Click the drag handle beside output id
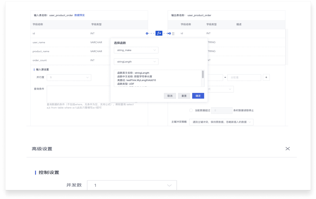Viewport: 316px width, 199px height. (x=173, y=34)
